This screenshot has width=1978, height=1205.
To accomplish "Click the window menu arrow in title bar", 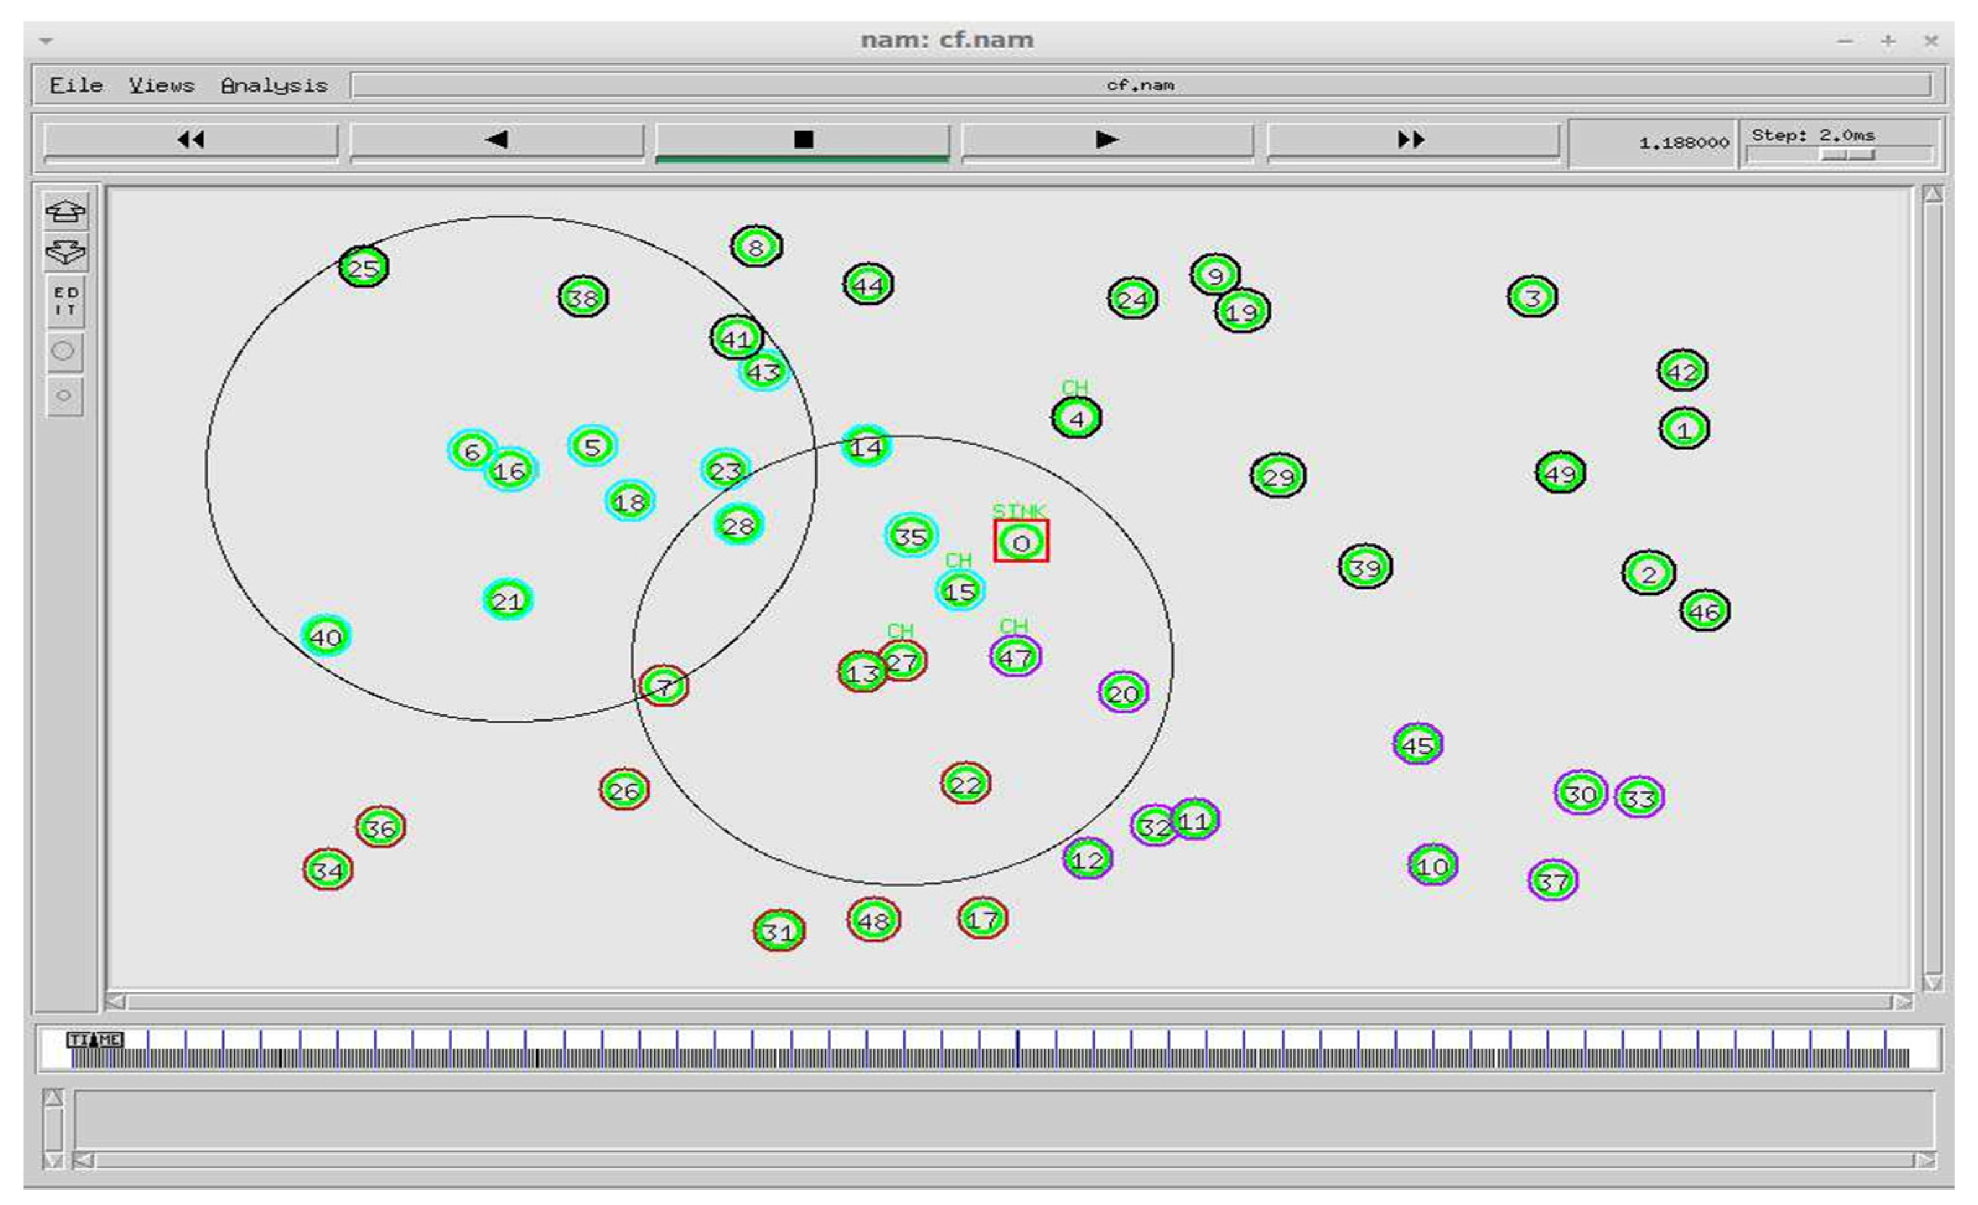I will 46,40.
